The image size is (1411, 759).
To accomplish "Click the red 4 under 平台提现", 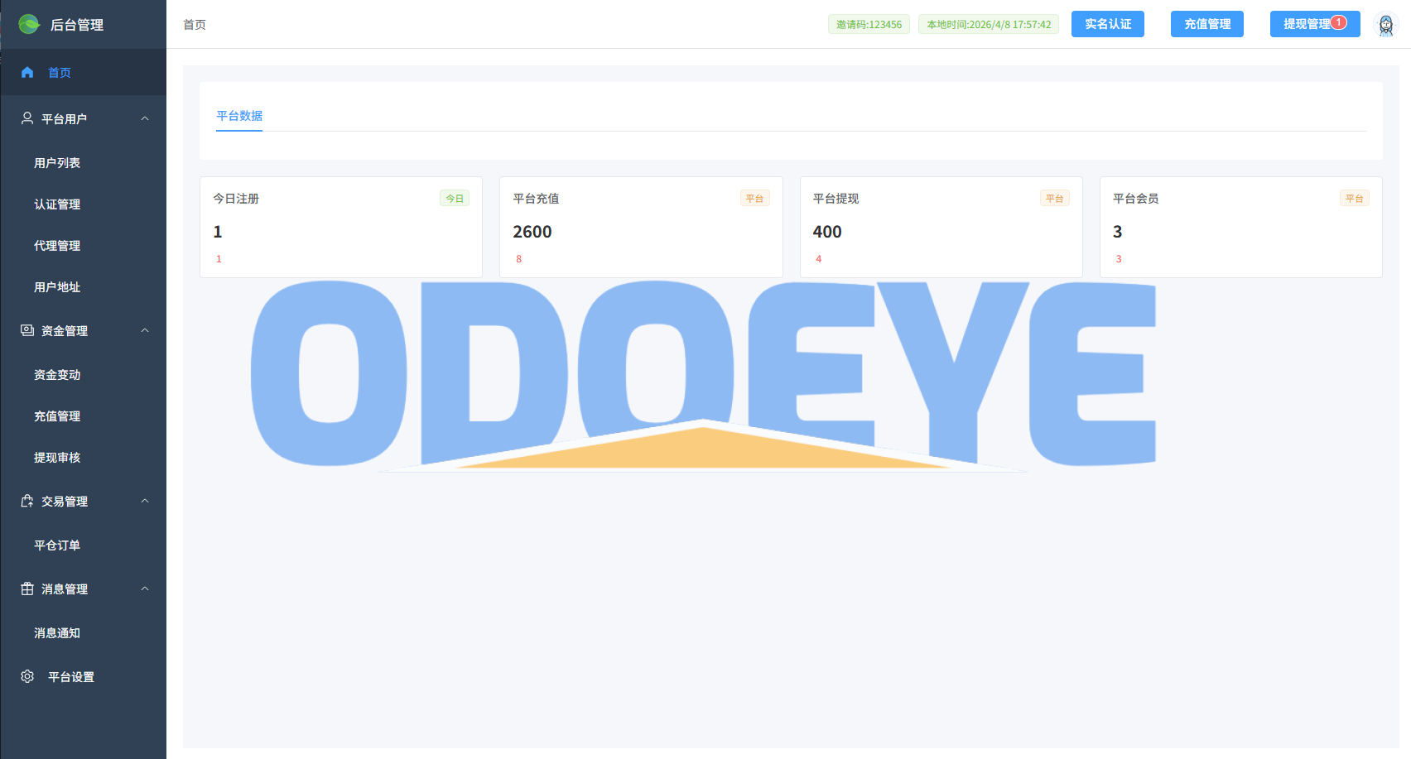I will (819, 259).
